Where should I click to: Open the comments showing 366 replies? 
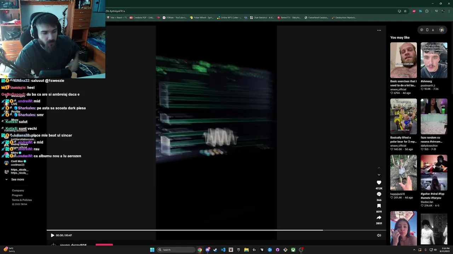pyautogui.click(x=379, y=194)
